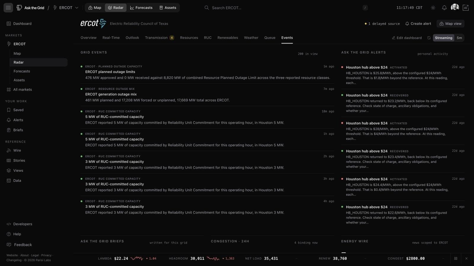This screenshot has height=266, width=474.
Task: Switch to the Real-Time tab
Action: 111,38
